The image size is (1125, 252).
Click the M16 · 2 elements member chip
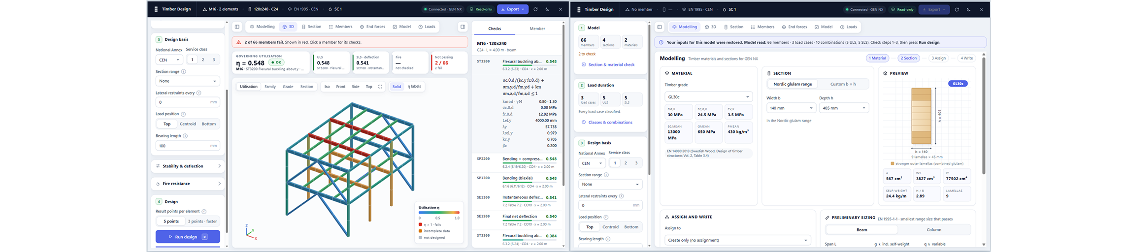[x=220, y=9]
